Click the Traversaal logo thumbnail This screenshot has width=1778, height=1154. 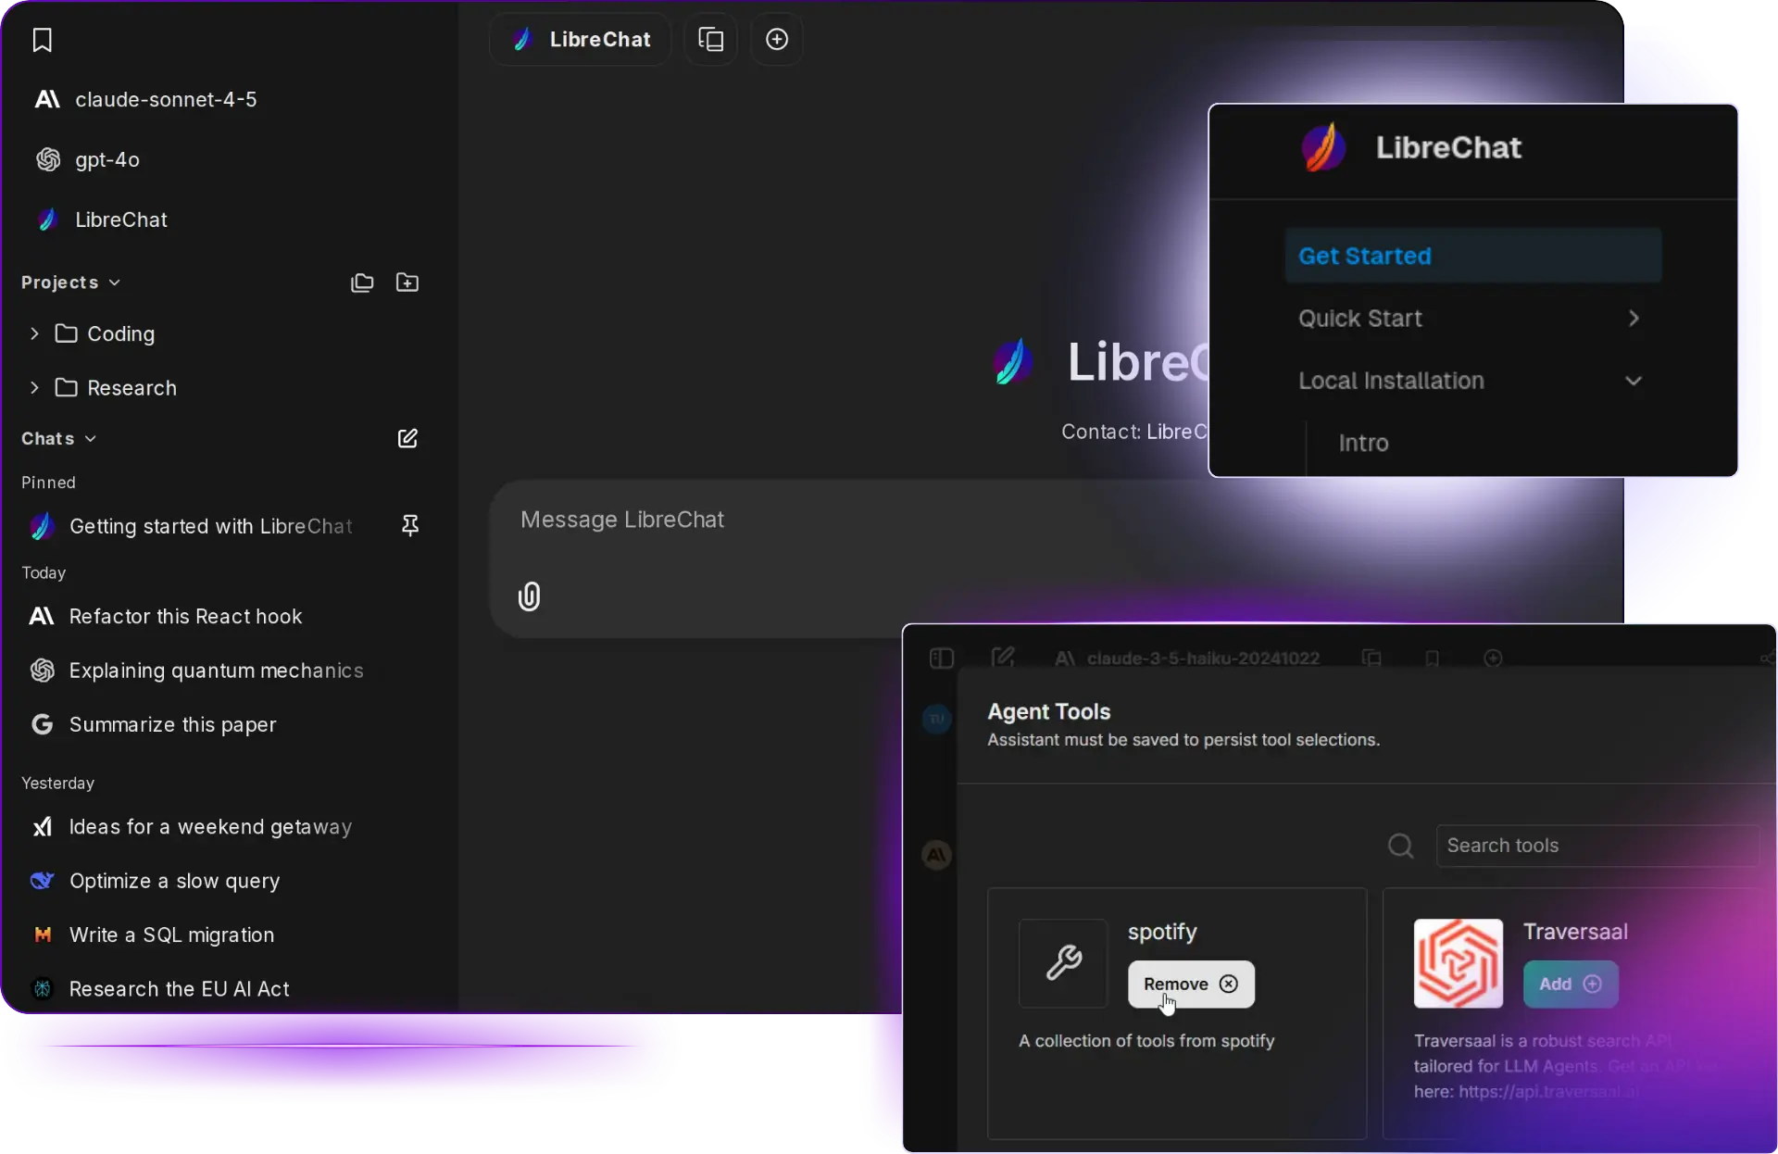coord(1458,963)
